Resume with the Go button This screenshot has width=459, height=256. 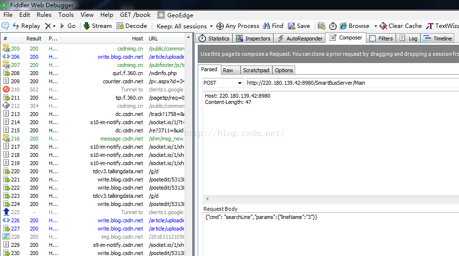click(68, 26)
